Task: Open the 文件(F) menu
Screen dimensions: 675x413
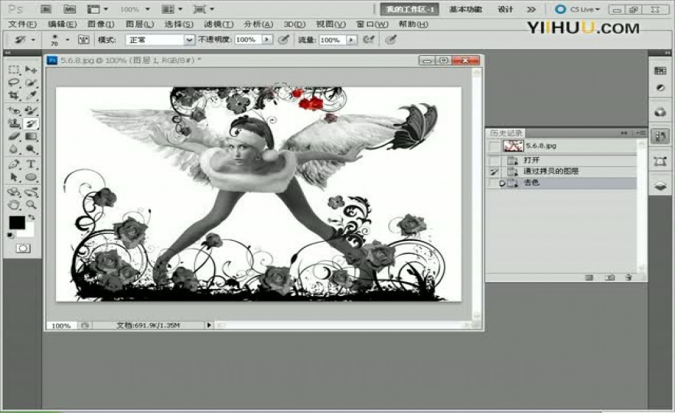Action: coord(22,24)
